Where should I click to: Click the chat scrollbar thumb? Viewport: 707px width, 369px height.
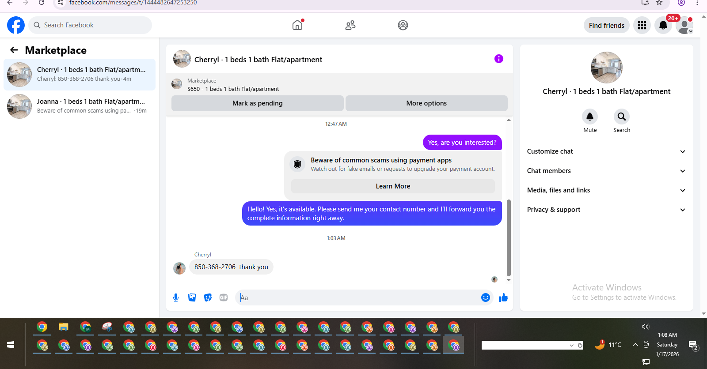[x=509, y=237]
